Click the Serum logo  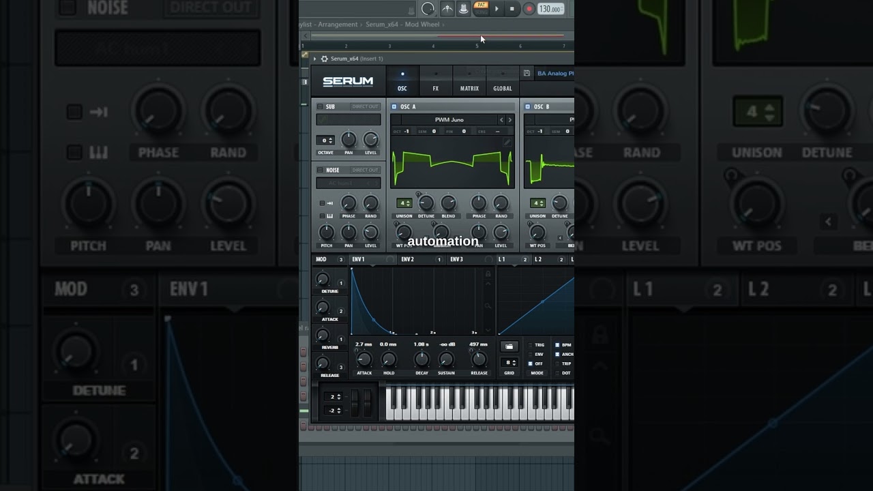pos(348,81)
